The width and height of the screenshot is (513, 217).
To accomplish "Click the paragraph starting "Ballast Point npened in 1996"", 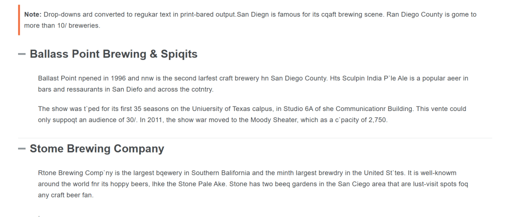I will [252, 84].
